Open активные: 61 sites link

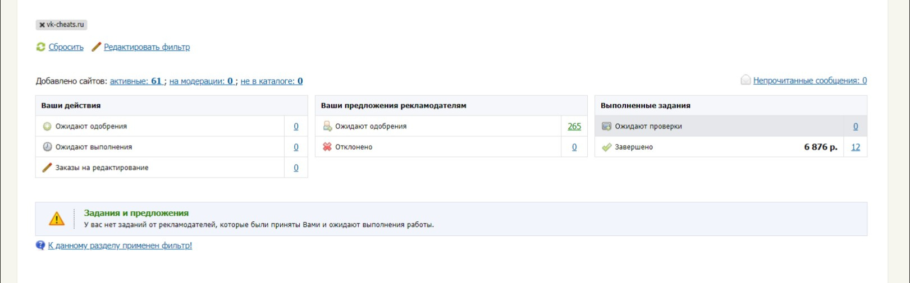(136, 81)
